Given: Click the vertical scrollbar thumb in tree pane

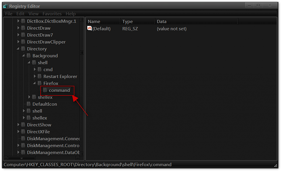Looking at the screenshot, I should pyautogui.click(x=82, y=52).
